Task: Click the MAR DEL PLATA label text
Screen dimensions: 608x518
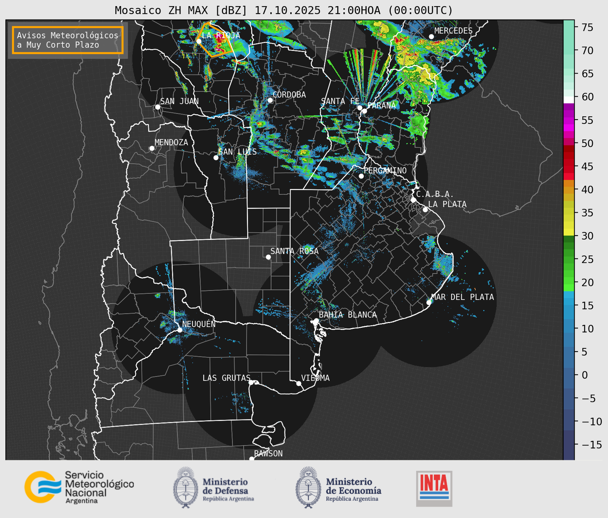Action: point(463,297)
